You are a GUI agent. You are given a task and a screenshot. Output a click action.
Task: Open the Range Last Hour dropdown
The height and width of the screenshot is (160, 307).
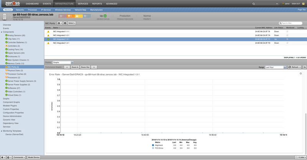[276, 67]
